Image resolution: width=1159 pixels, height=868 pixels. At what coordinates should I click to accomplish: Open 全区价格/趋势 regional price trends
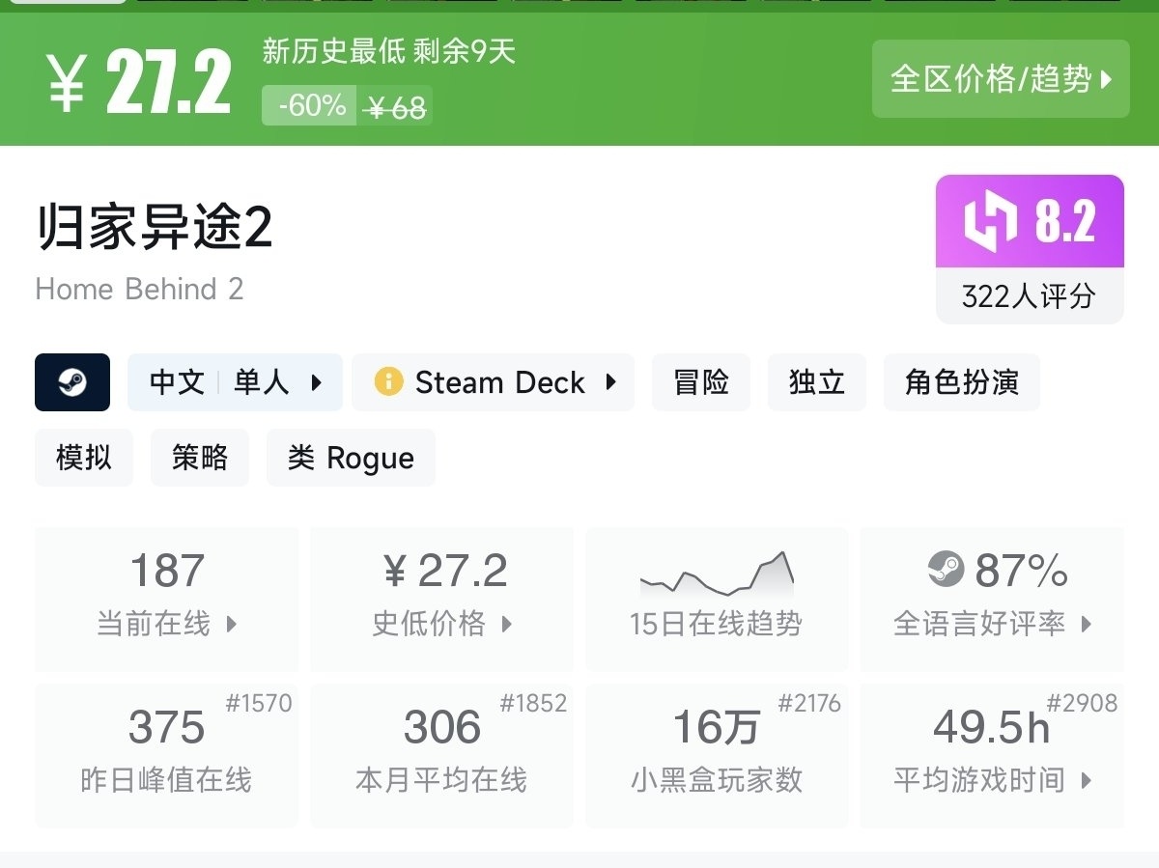point(1001,79)
